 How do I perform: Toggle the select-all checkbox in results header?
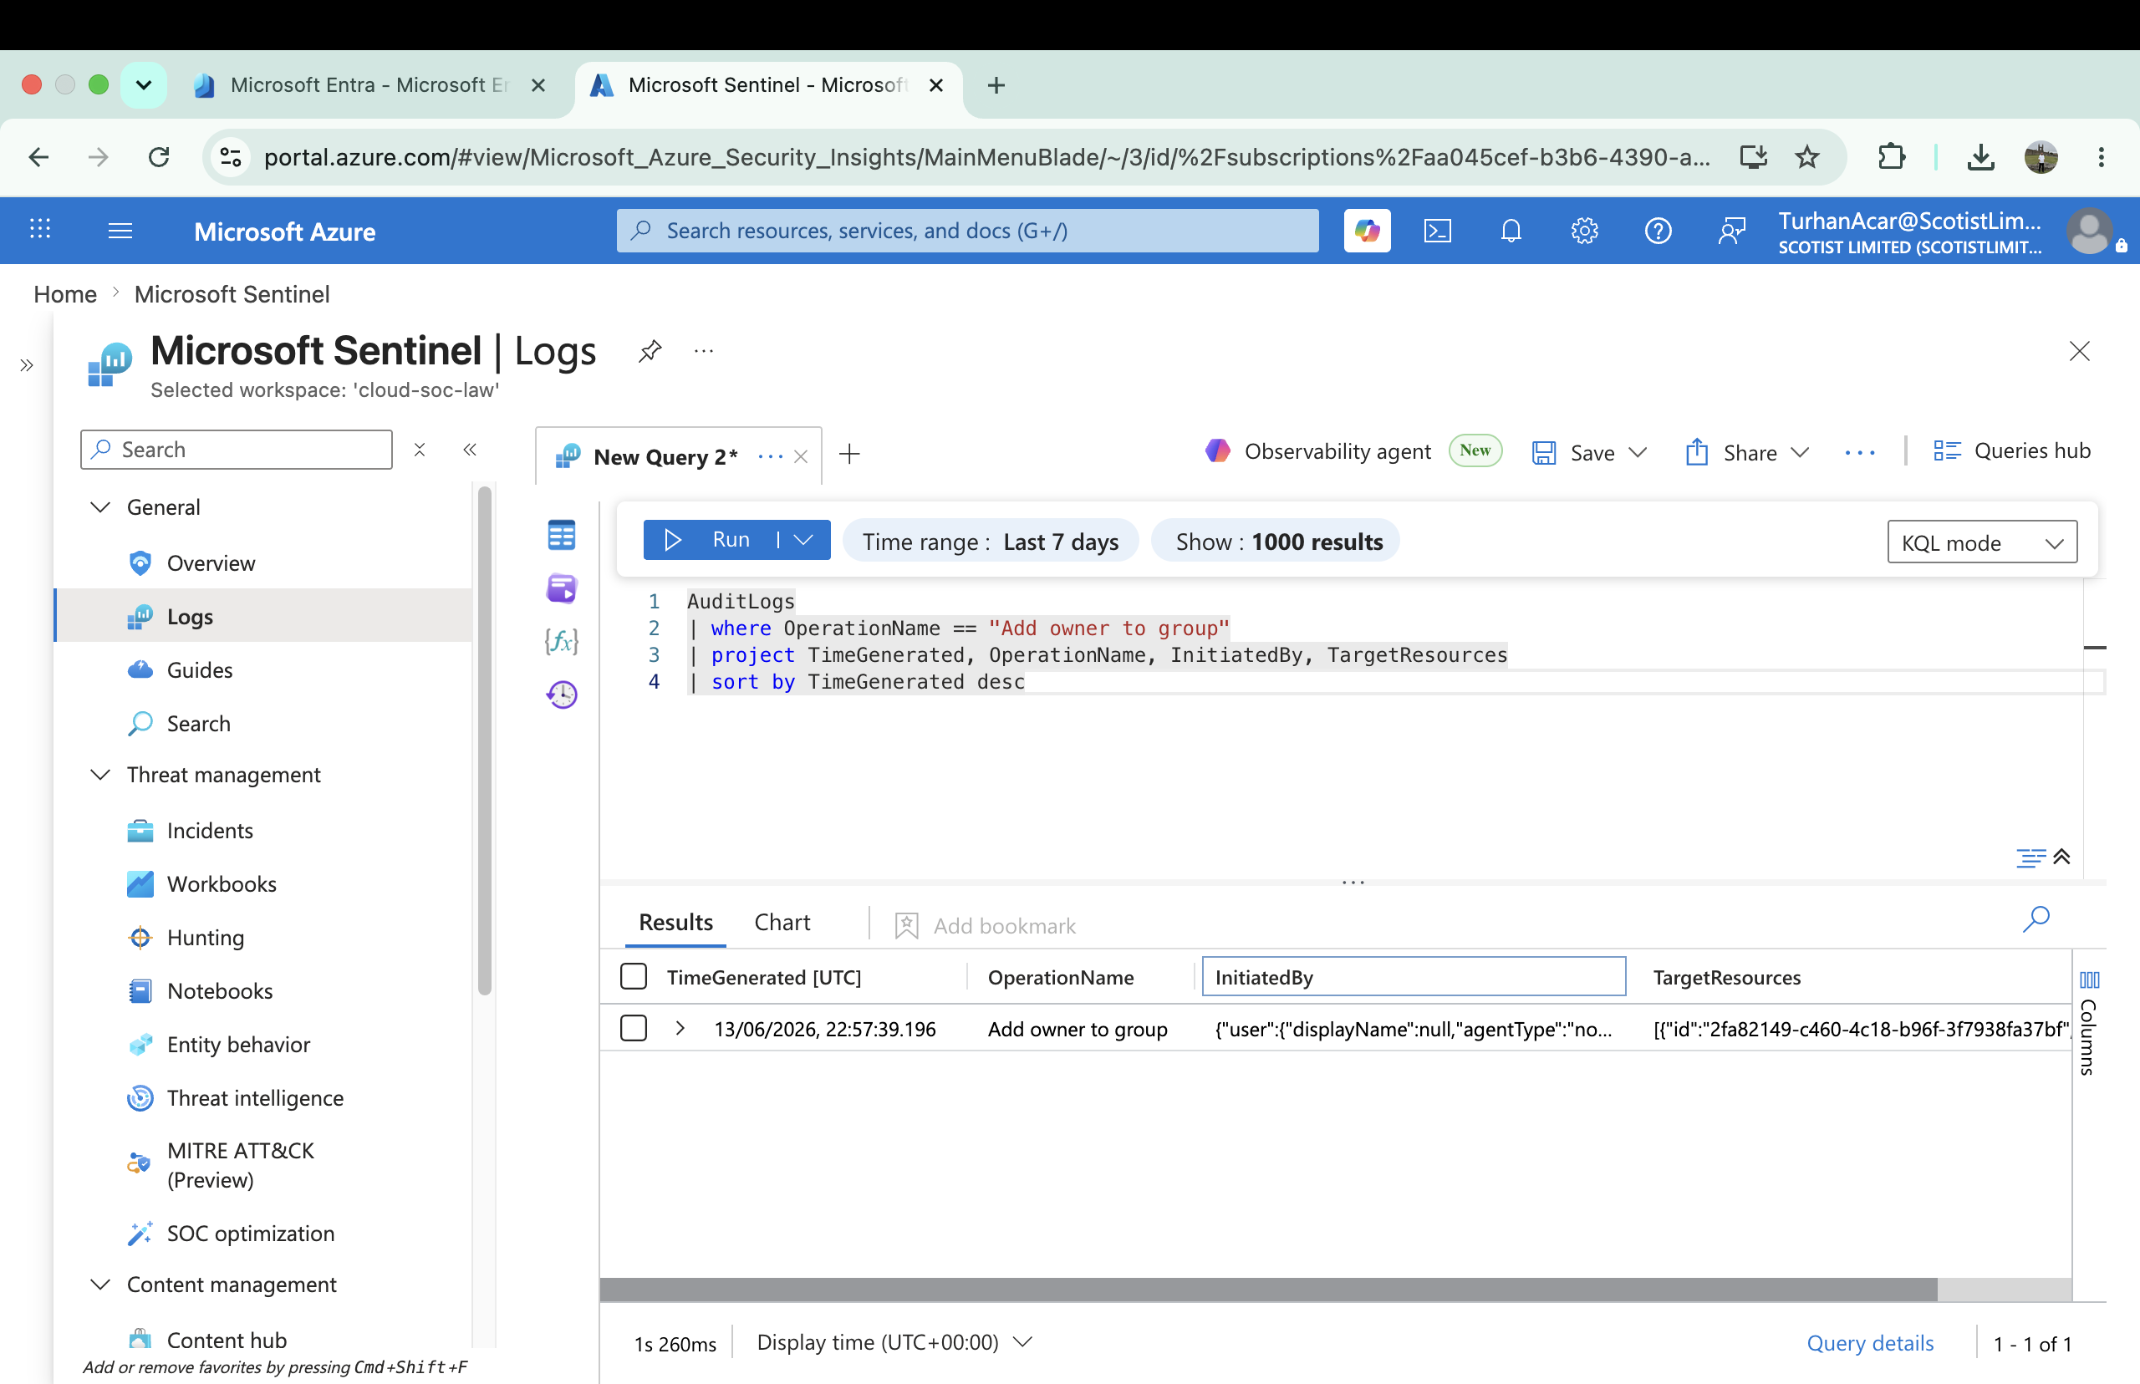633,976
